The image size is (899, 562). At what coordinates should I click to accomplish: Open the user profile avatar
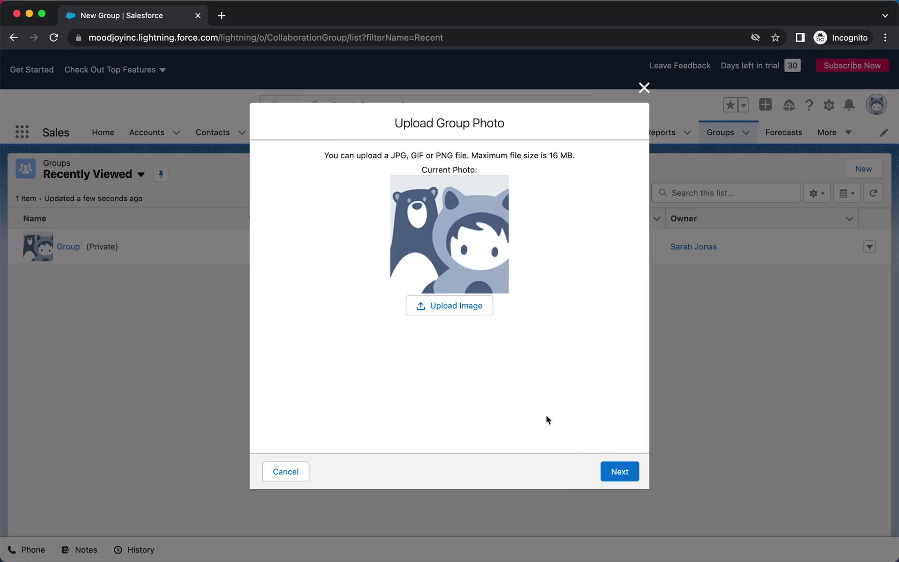[x=876, y=104]
